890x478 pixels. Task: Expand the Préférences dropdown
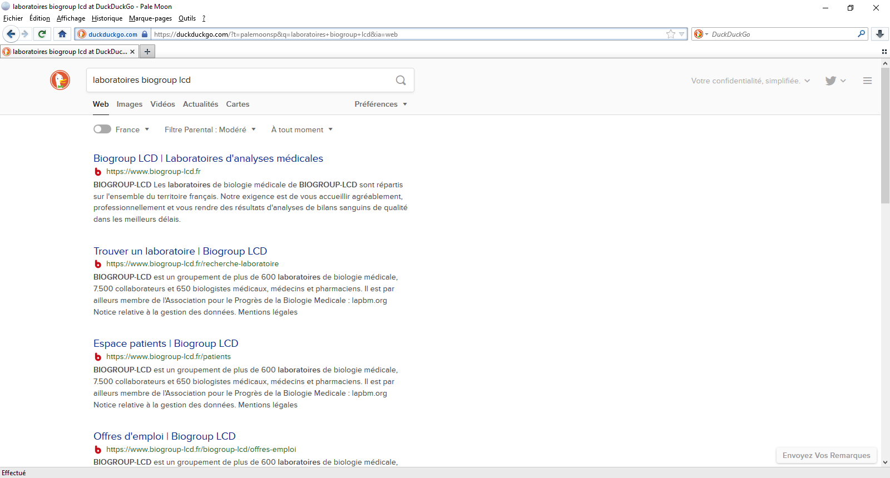[380, 104]
